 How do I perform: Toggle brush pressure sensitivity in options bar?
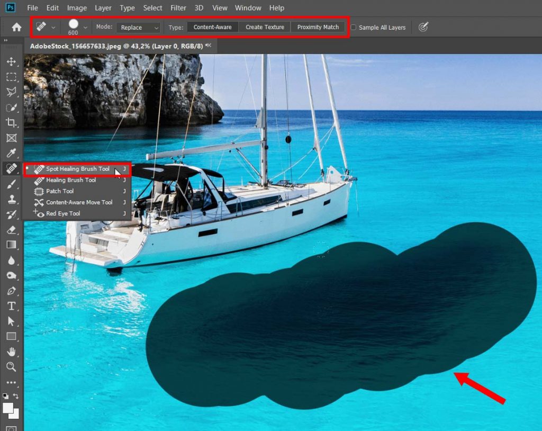click(422, 28)
